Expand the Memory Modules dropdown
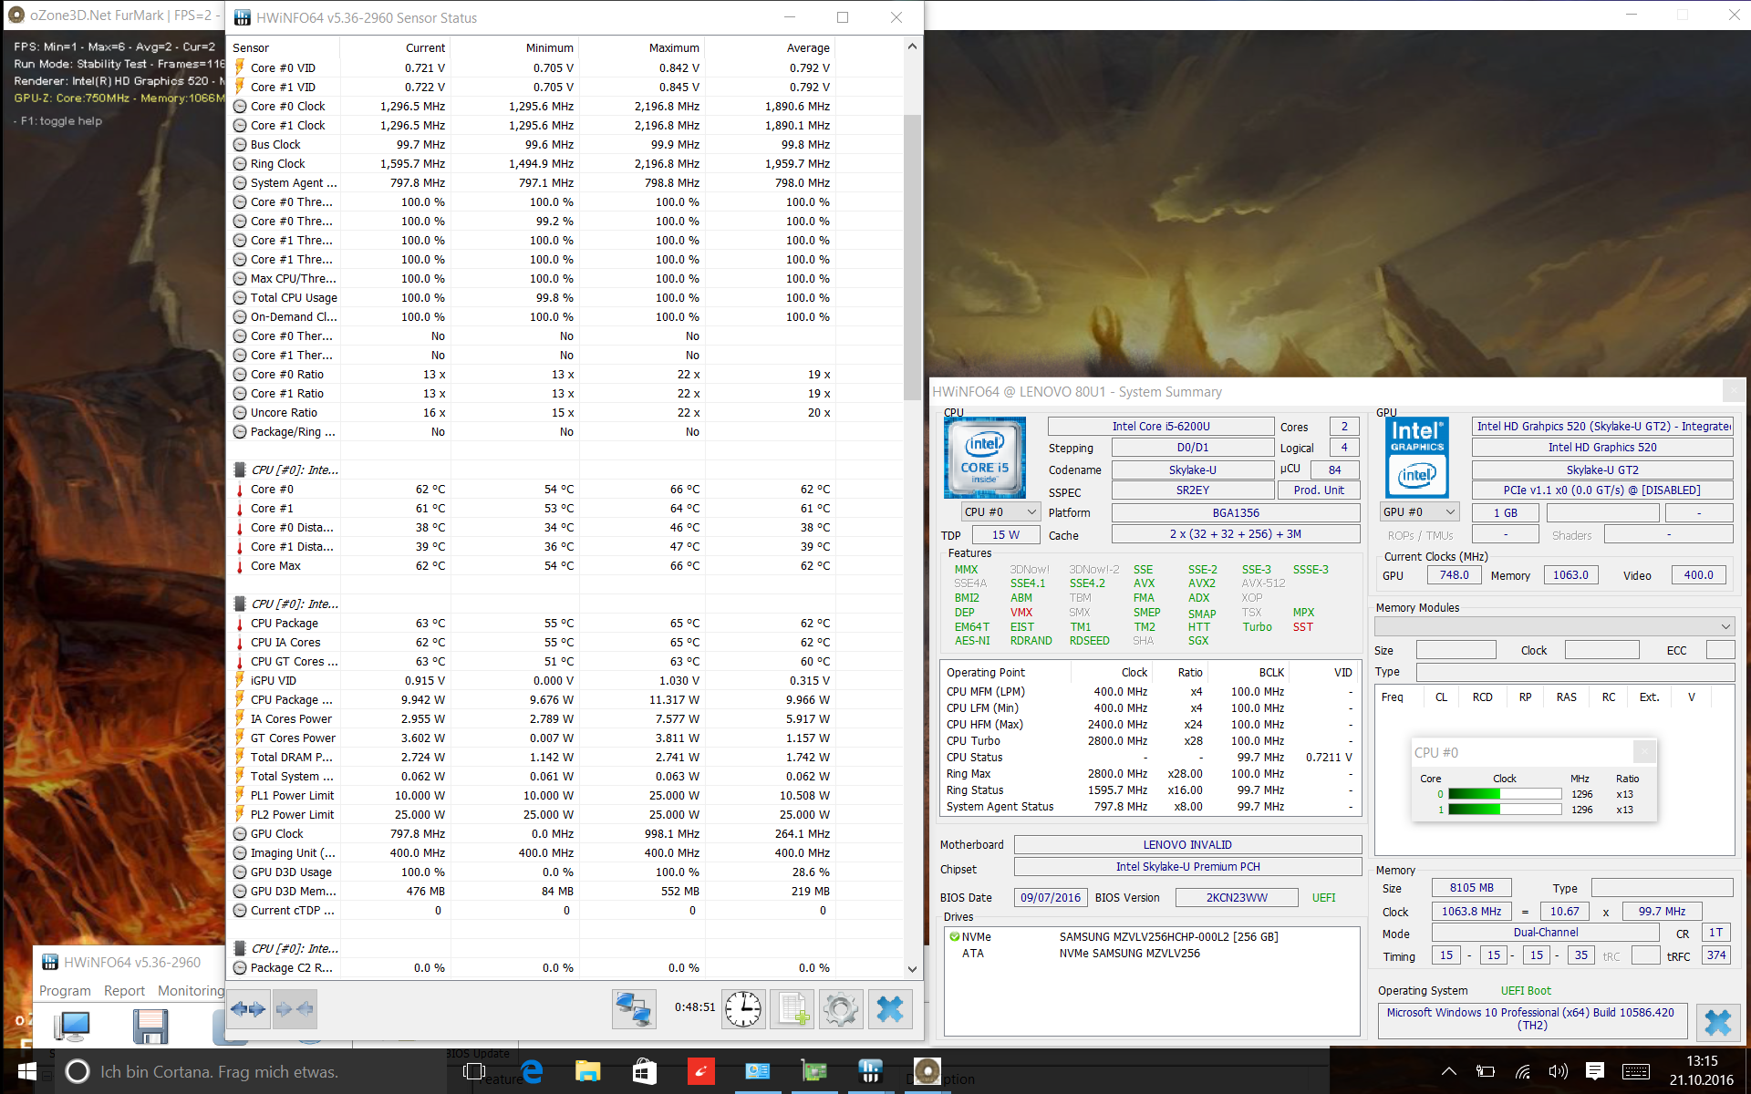Screen dimensions: 1751x1094 [x=1553, y=626]
